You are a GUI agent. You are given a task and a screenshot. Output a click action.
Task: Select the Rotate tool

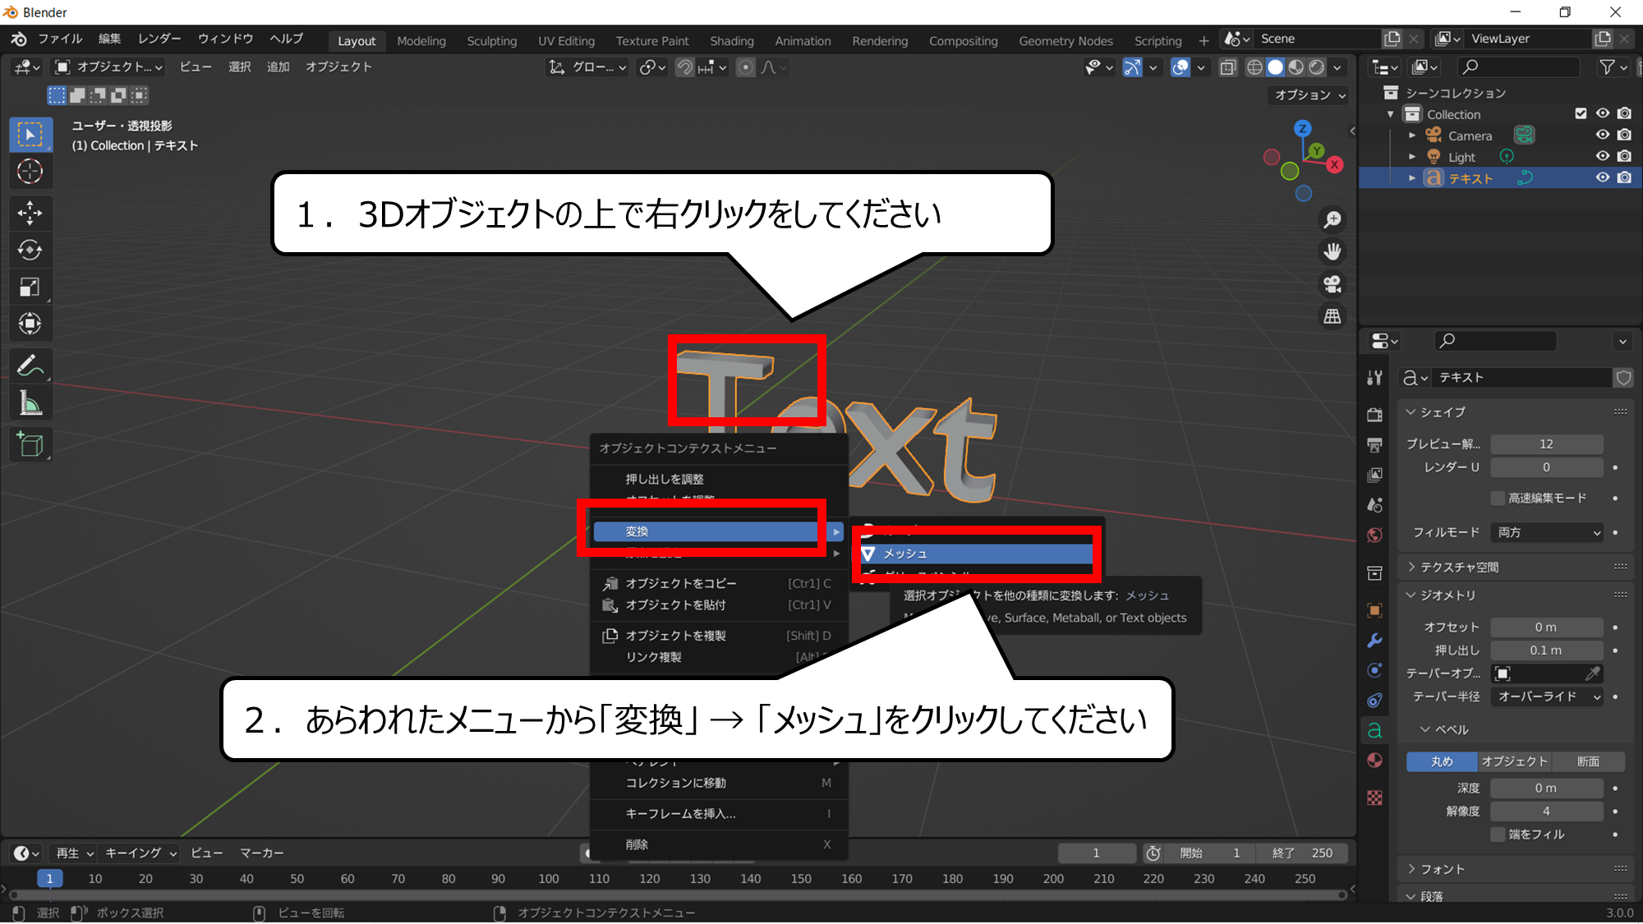tap(30, 251)
